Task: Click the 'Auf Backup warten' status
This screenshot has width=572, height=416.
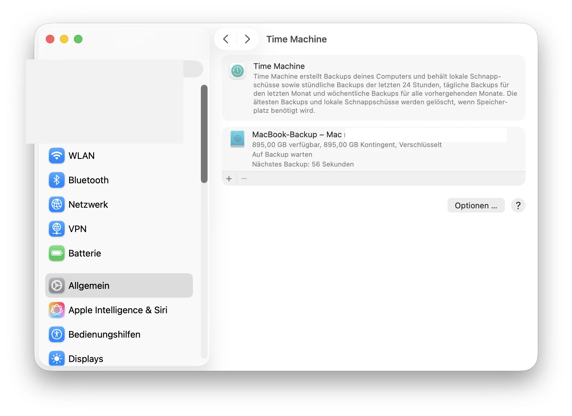Action: [282, 154]
